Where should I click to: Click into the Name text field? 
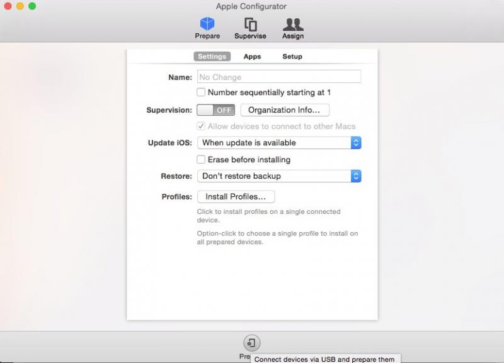click(x=279, y=77)
